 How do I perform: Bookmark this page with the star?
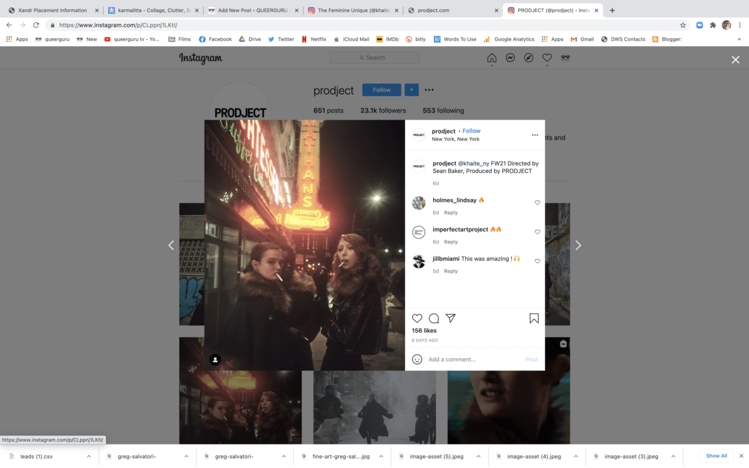click(x=683, y=25)
